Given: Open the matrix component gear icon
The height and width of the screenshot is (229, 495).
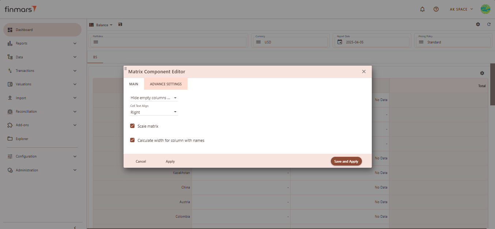Looking at the screenshot, I should pos(482,73).
